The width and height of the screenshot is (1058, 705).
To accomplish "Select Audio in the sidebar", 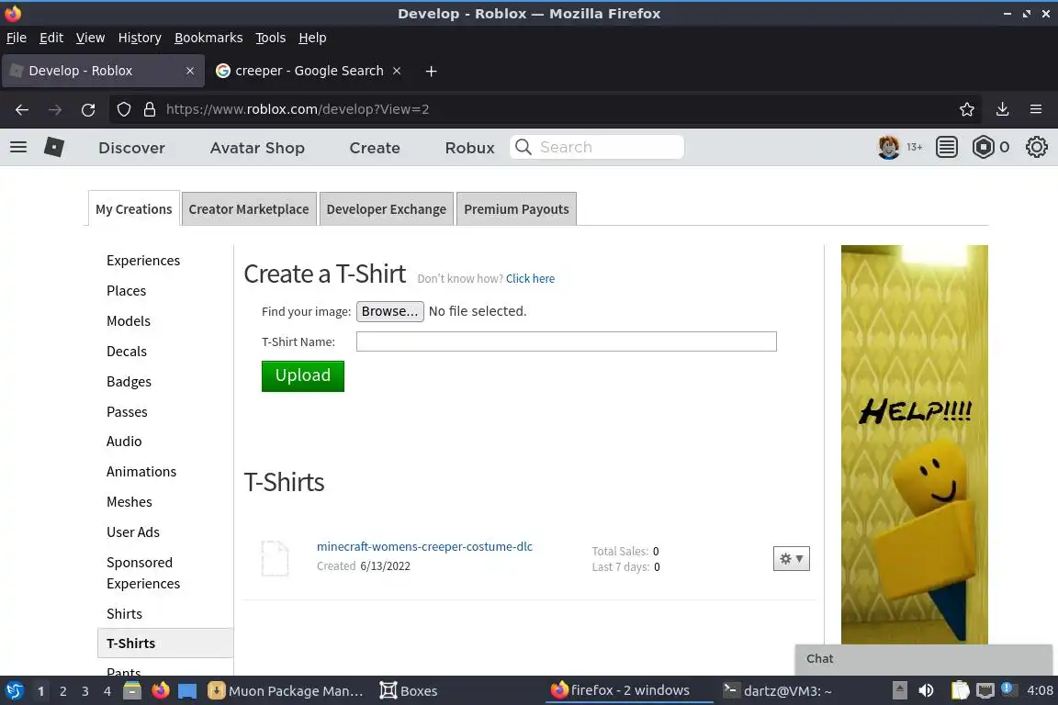I will pyautogui.click(x=124, y=442).
